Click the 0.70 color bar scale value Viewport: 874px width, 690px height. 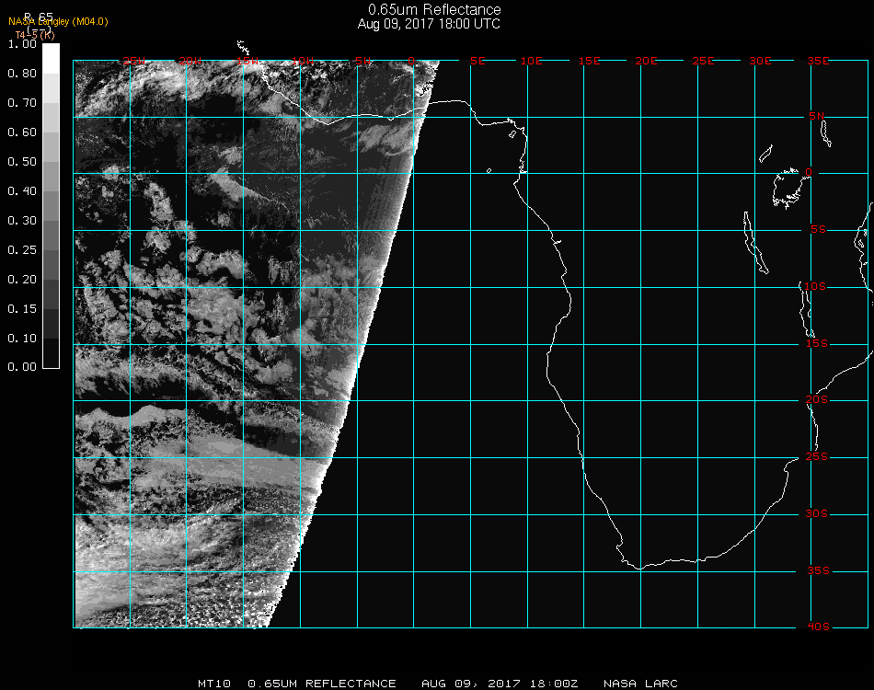coord(22,103)
